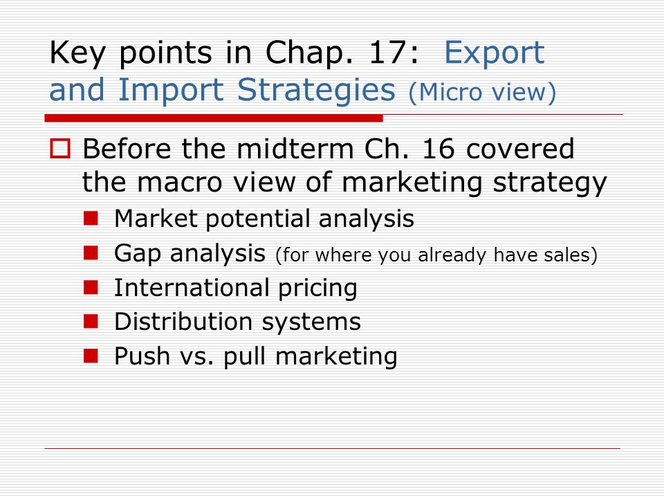
Task: Click the blue 'Export' title word
Action: point(494,53)
